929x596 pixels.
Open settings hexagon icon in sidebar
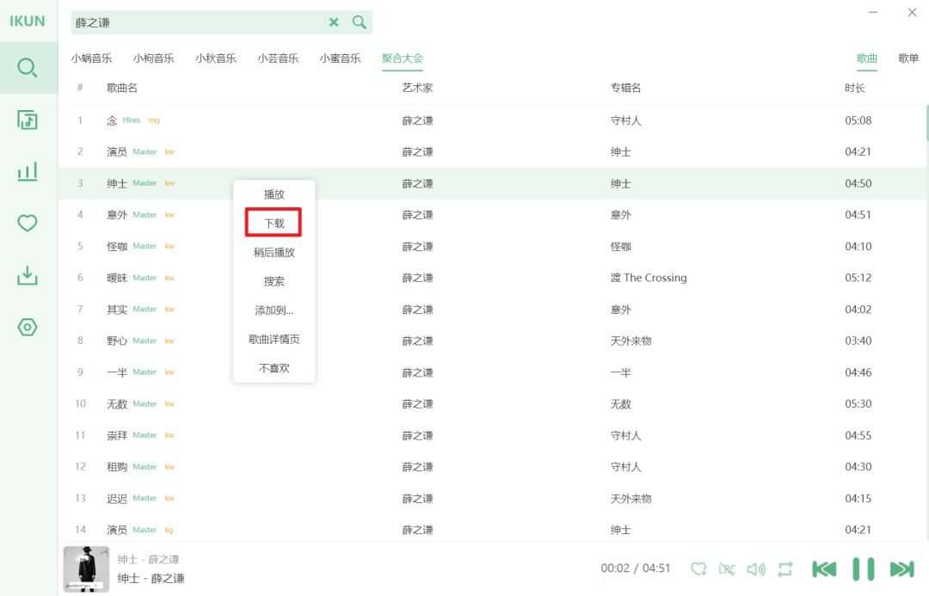click(28, 328)
